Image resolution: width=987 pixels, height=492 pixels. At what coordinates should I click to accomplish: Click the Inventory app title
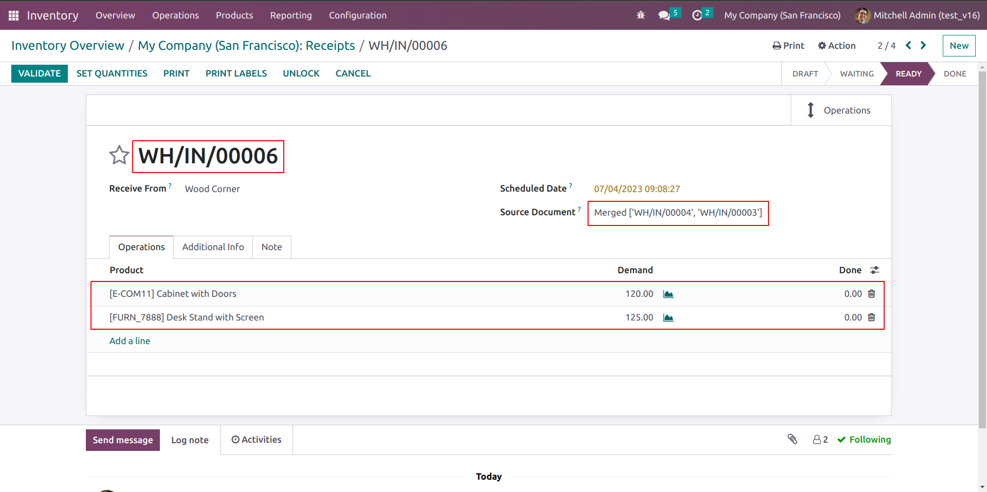pos(52,15)
